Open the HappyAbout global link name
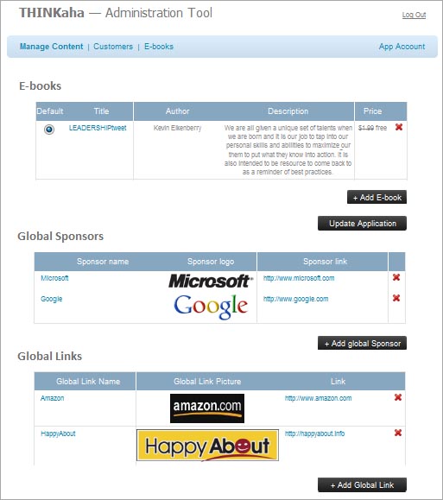Viewport: 443px width, 500px height. click(x=58, y=434)
